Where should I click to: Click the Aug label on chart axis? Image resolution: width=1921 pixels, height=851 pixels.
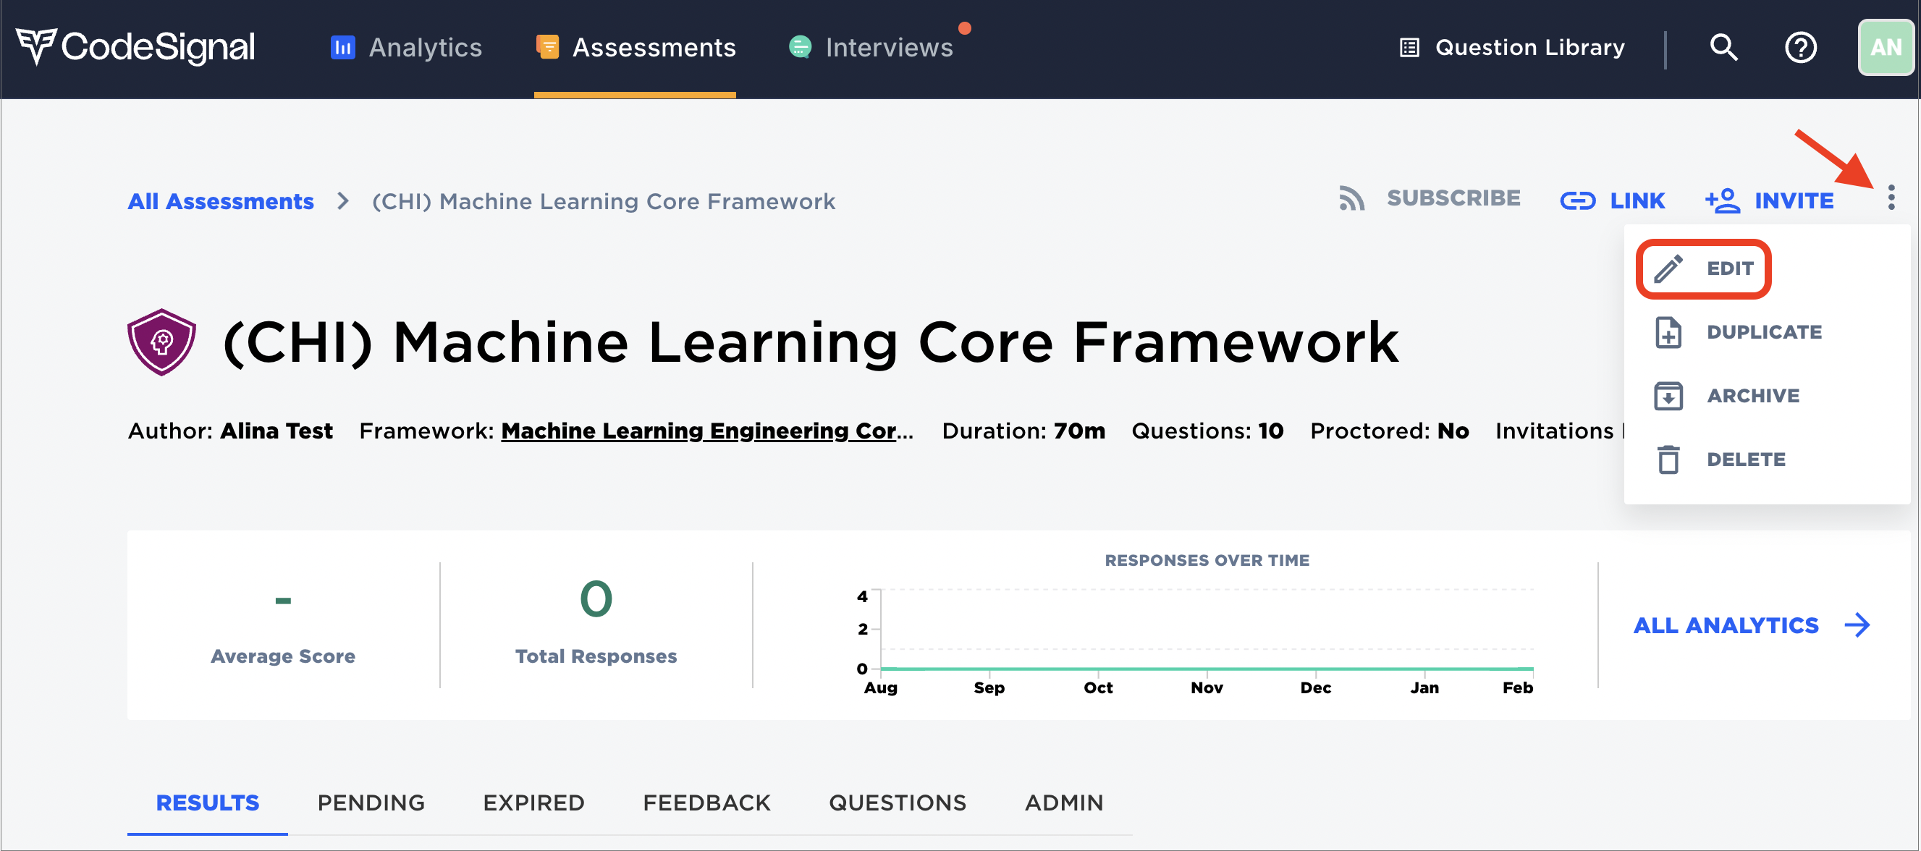click(880, 687)
